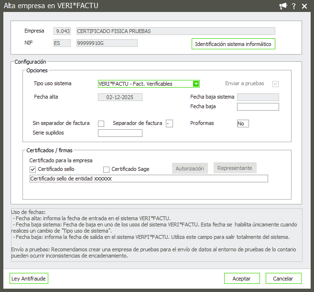Viewport: 314px width, 292px height.
Task: Click the Proformas field showing No
Action: (x=243, y=124)
